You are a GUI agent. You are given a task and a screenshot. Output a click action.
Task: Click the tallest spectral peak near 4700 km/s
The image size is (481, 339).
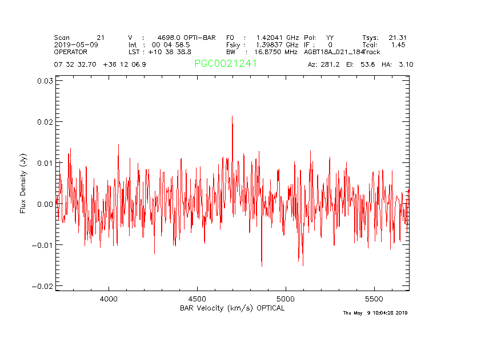coord(232,117)
